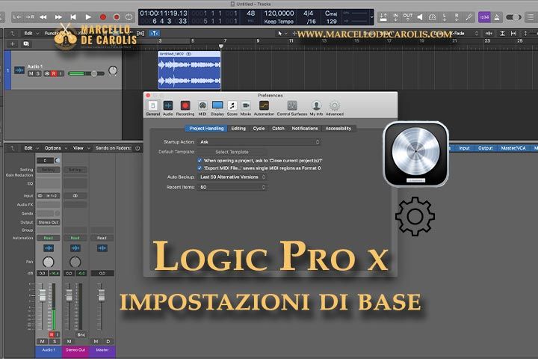Open the General preferences pane
The image size is (538, 359).
[152, 108]
